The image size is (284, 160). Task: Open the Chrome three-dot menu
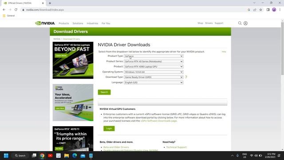pos(280,10)
